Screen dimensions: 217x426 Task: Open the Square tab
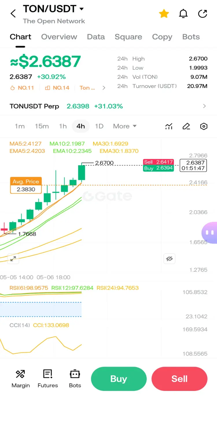[x=128, y=37]
